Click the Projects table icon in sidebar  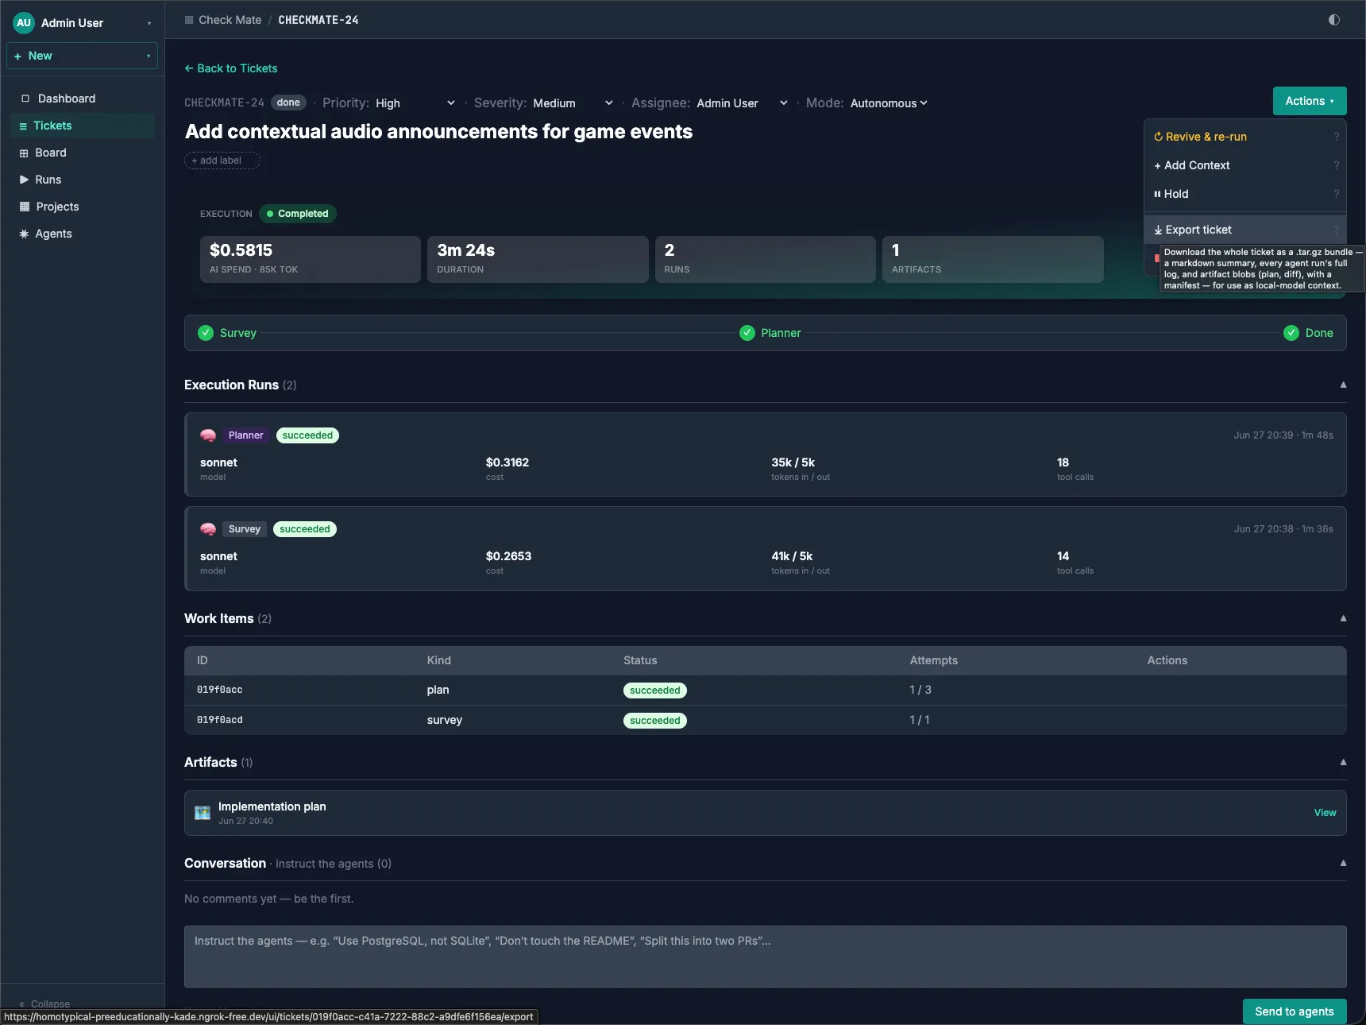coord(25,207)
